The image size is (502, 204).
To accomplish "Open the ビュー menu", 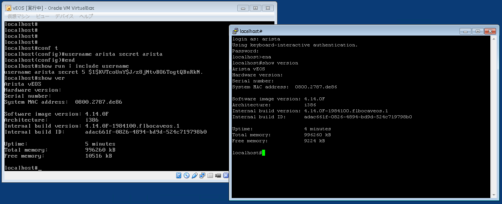I will tap(42, 16).
